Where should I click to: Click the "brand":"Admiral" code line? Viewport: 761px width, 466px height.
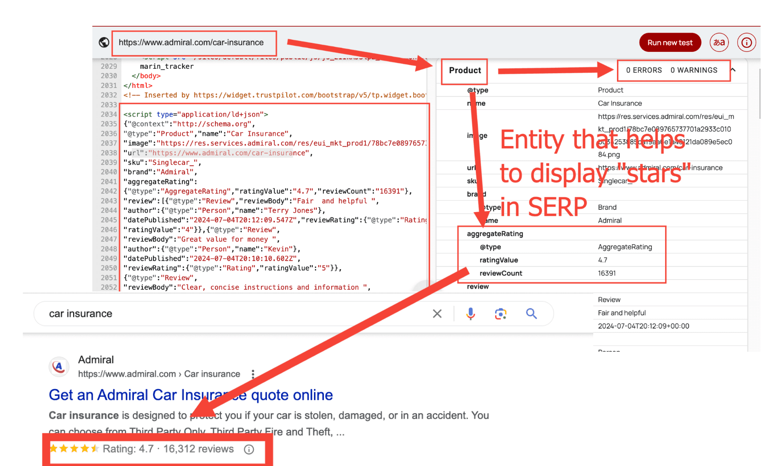pyautogui.click(x=161, y=172)
